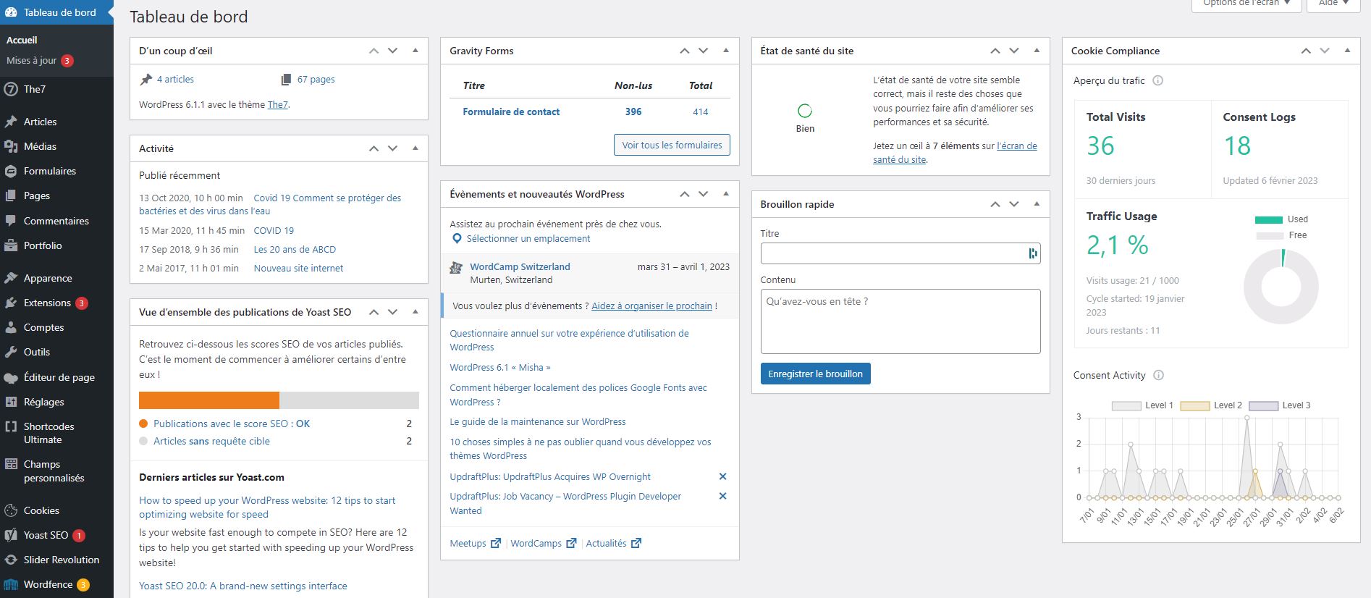Image resolution: width=1371 pixels, height=598 pixels.
Task: Click the info icon beside Consent Activity
Action: click(x=1158, y=375)
